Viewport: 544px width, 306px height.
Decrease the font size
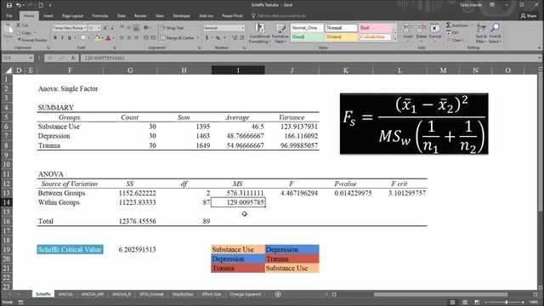point(112,28)
